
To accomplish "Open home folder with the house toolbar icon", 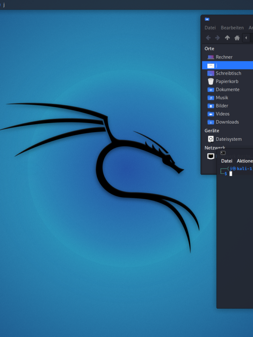I will tap(237, 38).
